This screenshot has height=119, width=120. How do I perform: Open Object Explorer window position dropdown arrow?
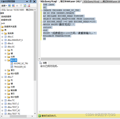(x=27, y=1)
